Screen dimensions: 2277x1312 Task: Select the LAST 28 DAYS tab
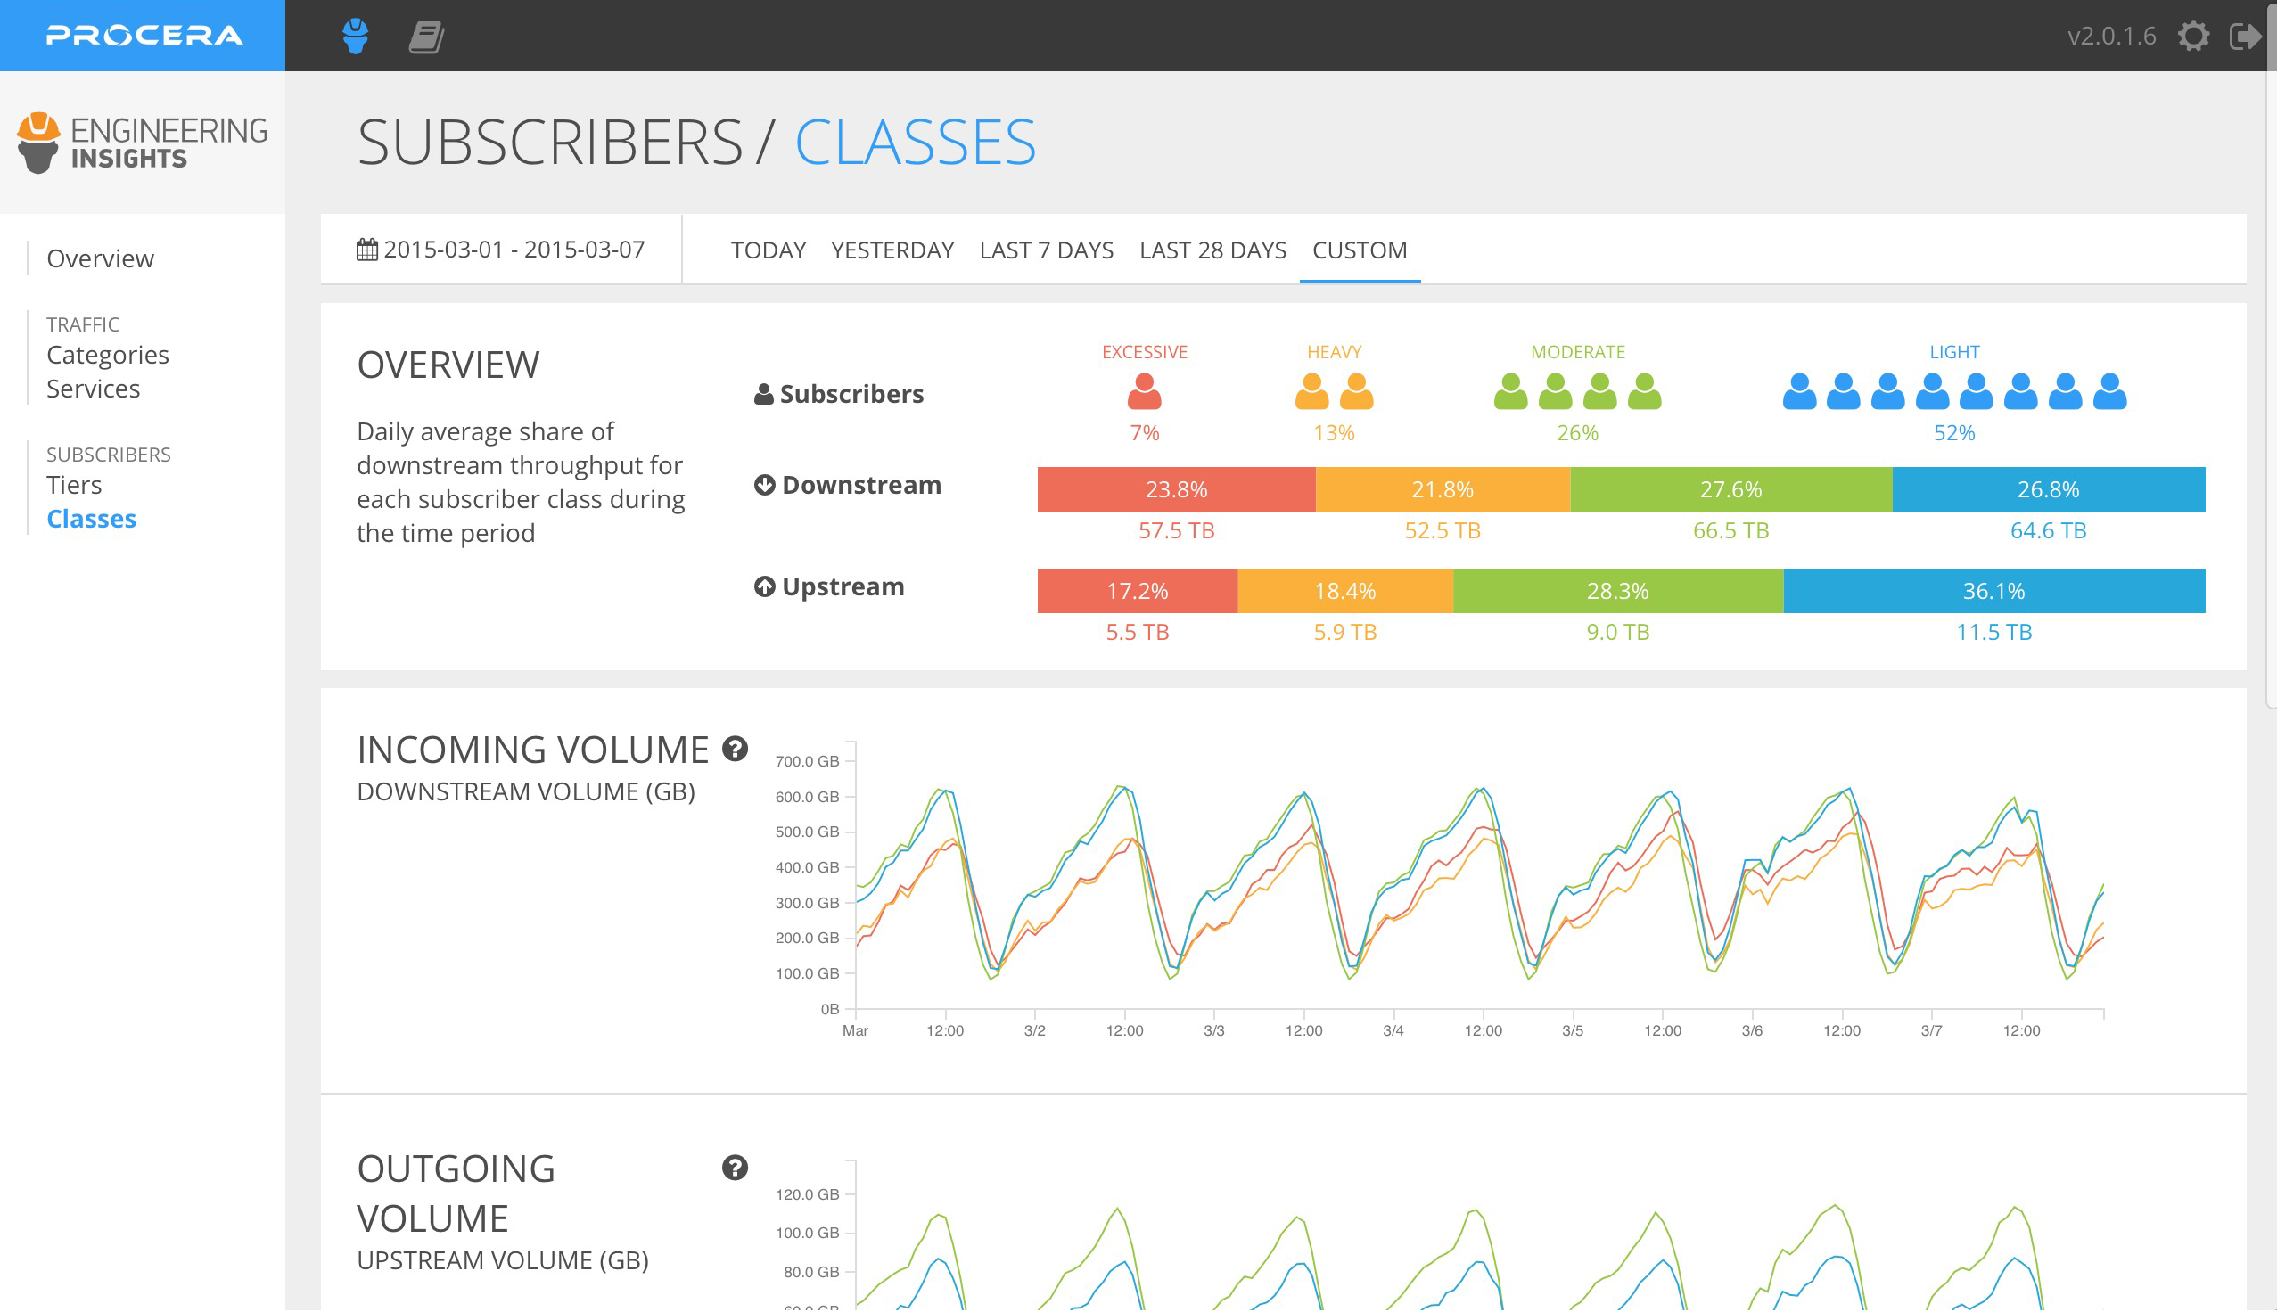point(1212,250)
